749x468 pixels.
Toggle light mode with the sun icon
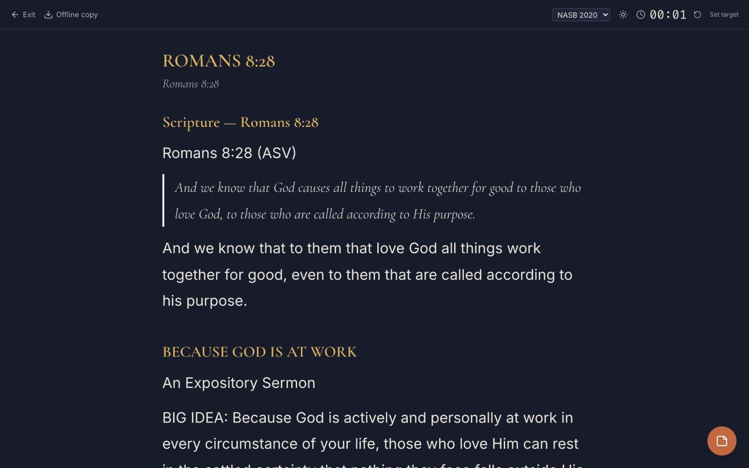[x=623, y=15]
